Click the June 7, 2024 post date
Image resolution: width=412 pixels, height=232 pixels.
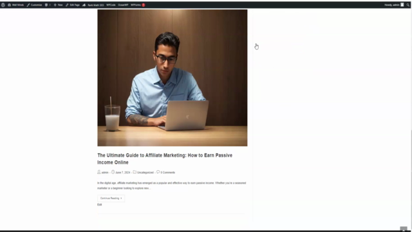pyautogui.click(x=123, y=173)
